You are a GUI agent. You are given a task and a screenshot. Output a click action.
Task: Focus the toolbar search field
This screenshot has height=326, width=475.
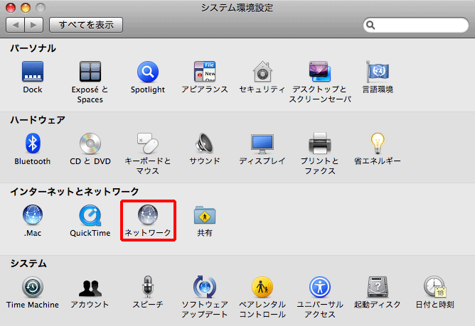coord(416,25)
